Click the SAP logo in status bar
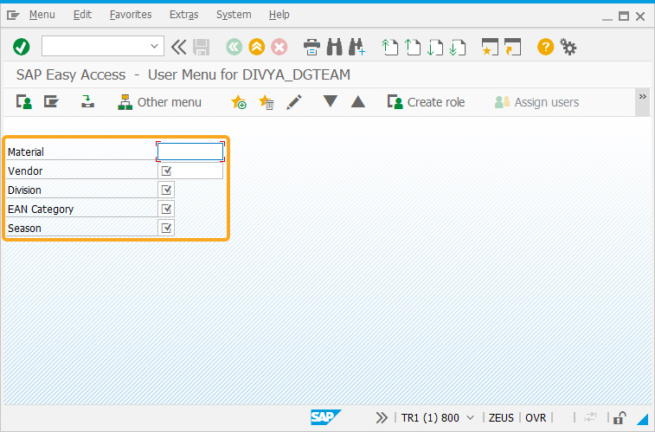 pos(325,417)
